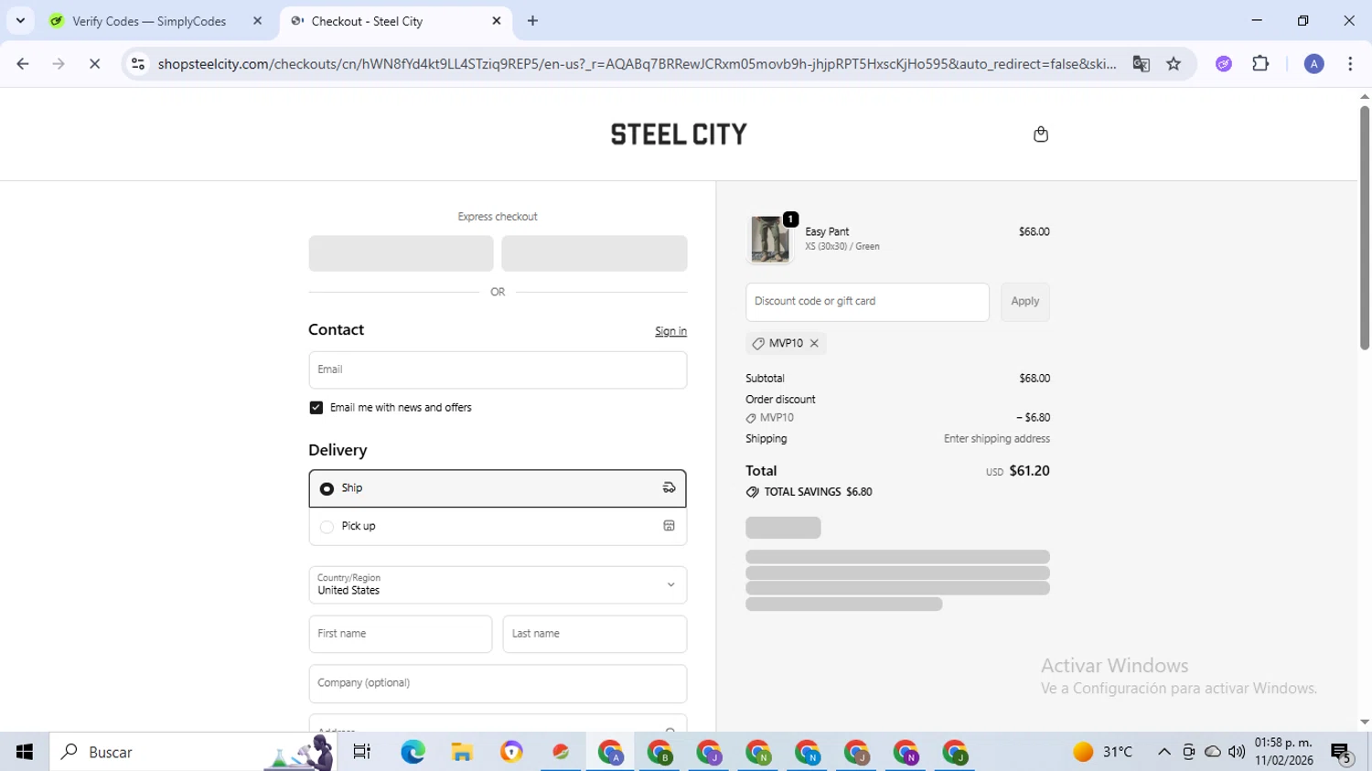Close the Verify Codes — SimplyCodes tab
The height and width of the screenshot is (771, 1372).
[257, 21]
